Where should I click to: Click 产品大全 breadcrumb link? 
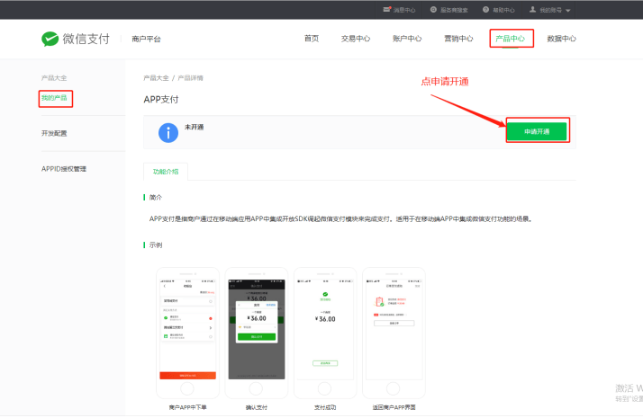(x=156, y=78)
